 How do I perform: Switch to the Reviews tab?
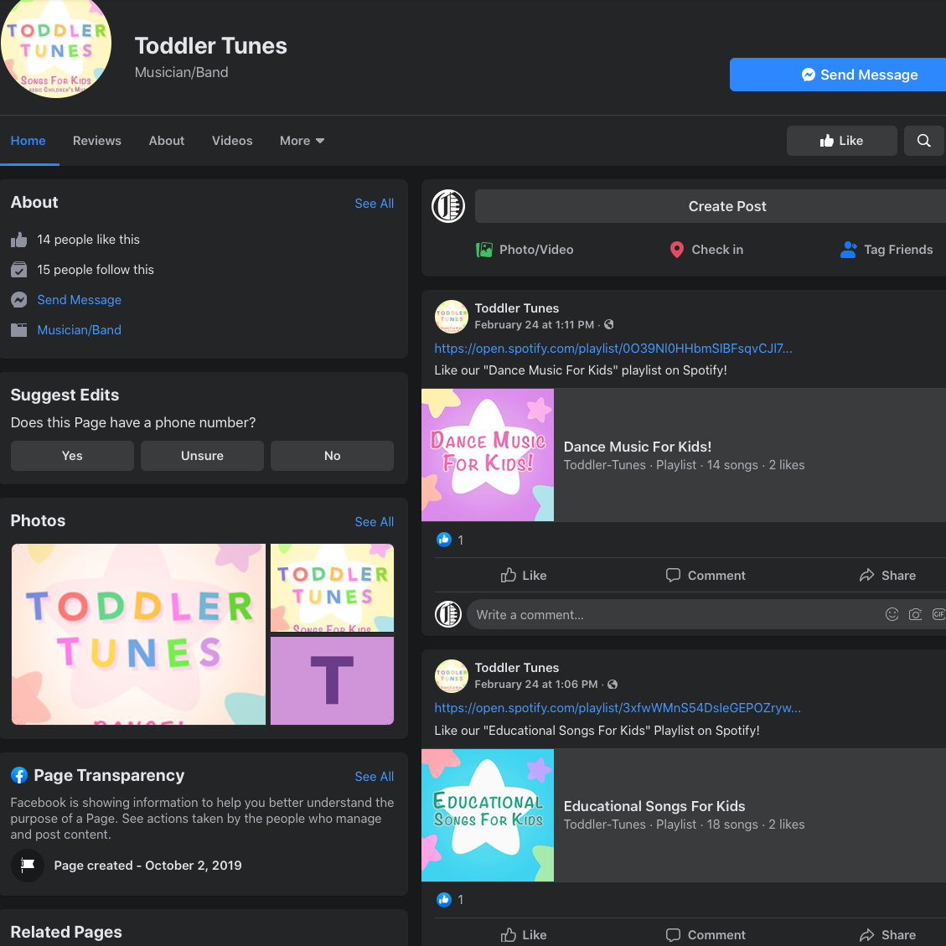(97, 141)
